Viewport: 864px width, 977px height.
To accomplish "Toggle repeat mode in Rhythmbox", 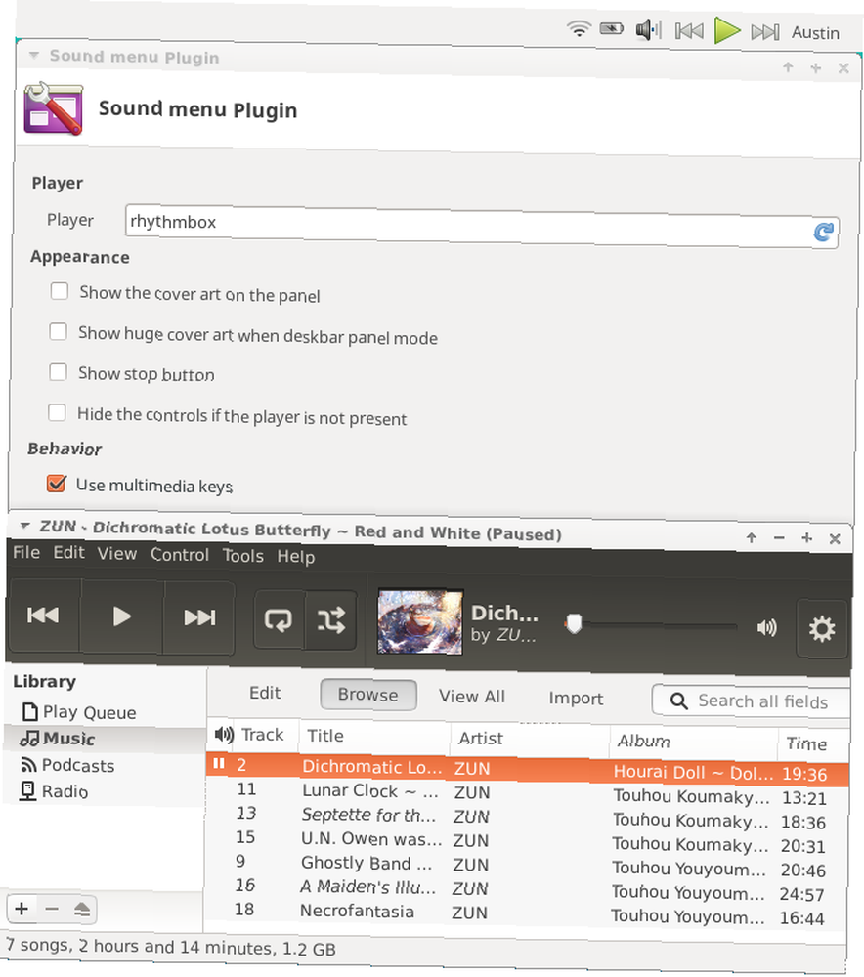I will tap(279, 620).
